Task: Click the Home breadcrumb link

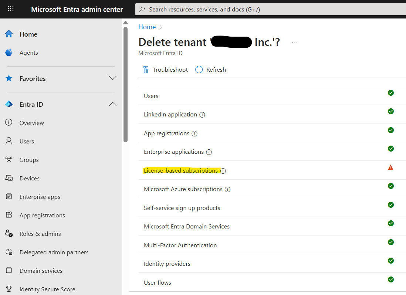Action: pyautogui.click(x=147, y=27)
